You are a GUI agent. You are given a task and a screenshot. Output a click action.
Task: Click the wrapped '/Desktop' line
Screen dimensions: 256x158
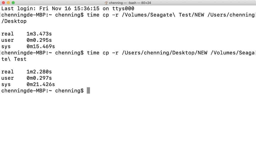(14, 21)
